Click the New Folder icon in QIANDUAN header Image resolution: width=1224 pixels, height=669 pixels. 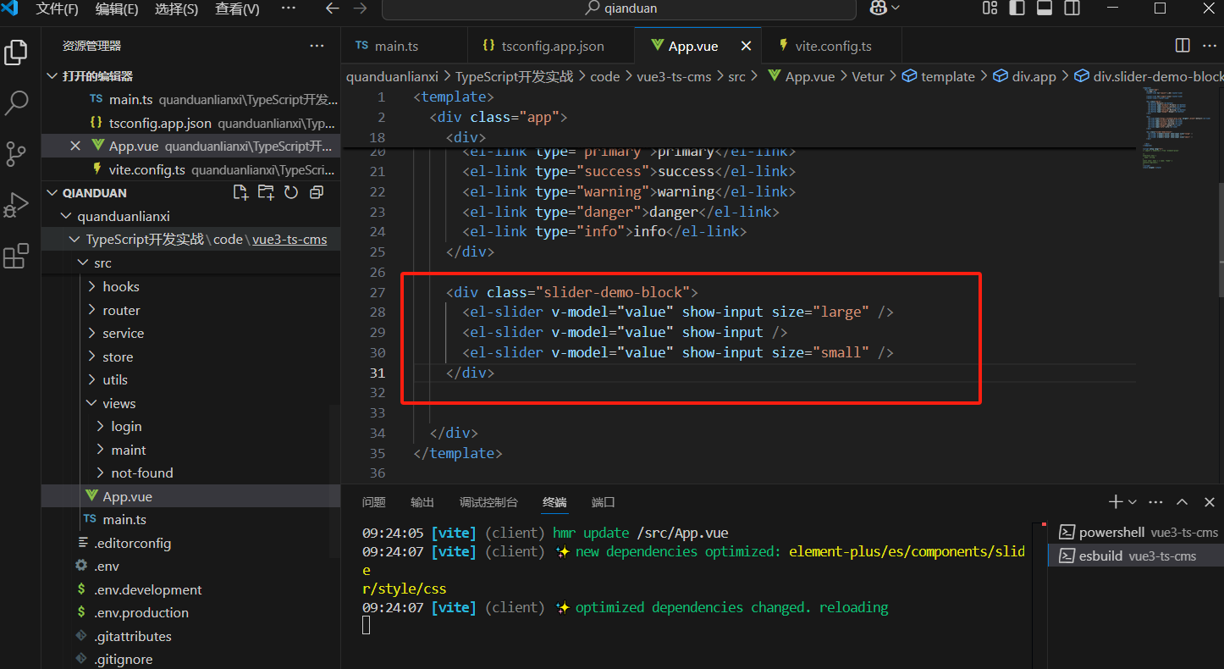[x=266, y=192]
